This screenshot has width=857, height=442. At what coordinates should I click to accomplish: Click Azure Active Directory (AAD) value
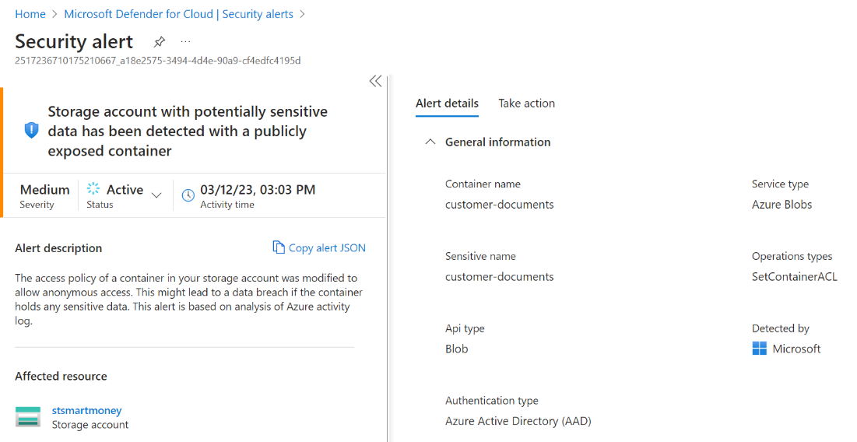[x=518, y=421]
